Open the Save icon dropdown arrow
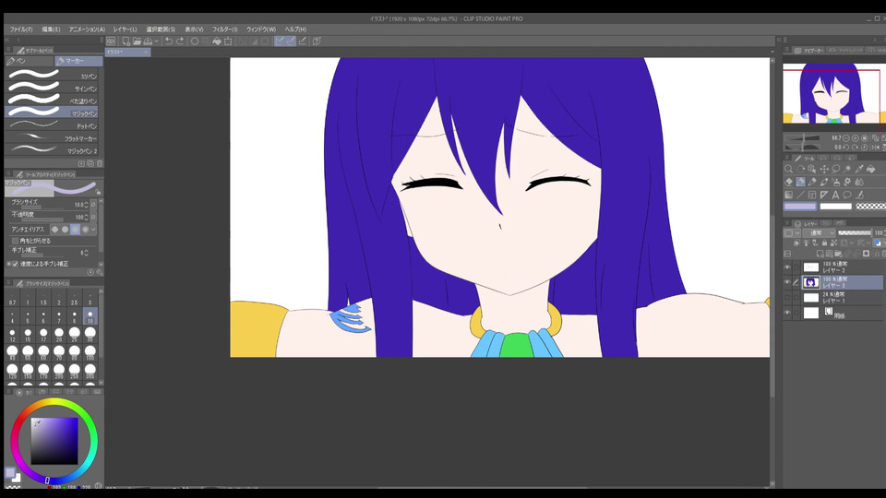This screenshot has height=498, width=886. [157, 41]
